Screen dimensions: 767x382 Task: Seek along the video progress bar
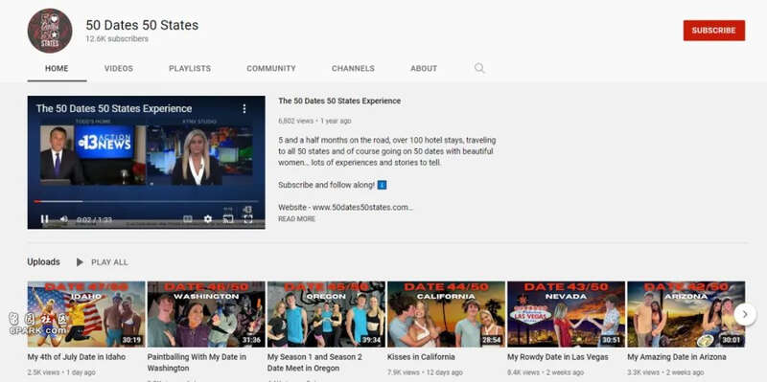coord(147,201)
